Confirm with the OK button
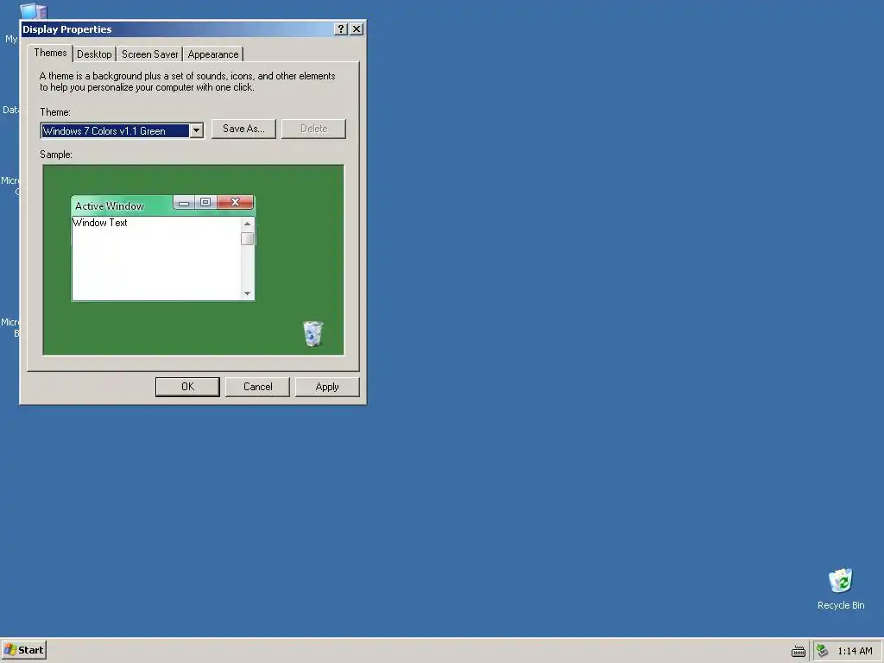884x663 pixels. click(187, 387)
